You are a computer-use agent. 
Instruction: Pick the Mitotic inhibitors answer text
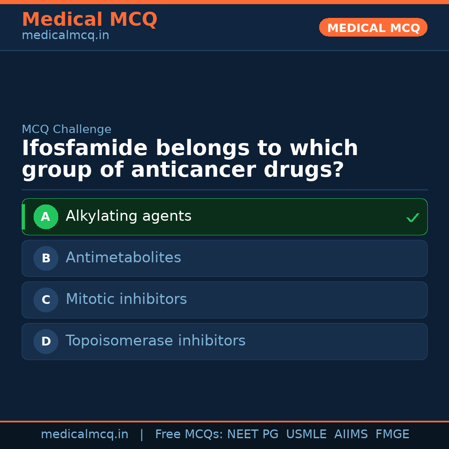(126, 299)
